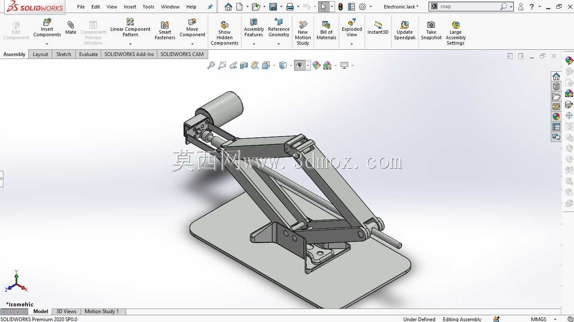Viewport: 574px width, 322px height.
Task: Select the Zoom to Area tool
Action: 222,65
